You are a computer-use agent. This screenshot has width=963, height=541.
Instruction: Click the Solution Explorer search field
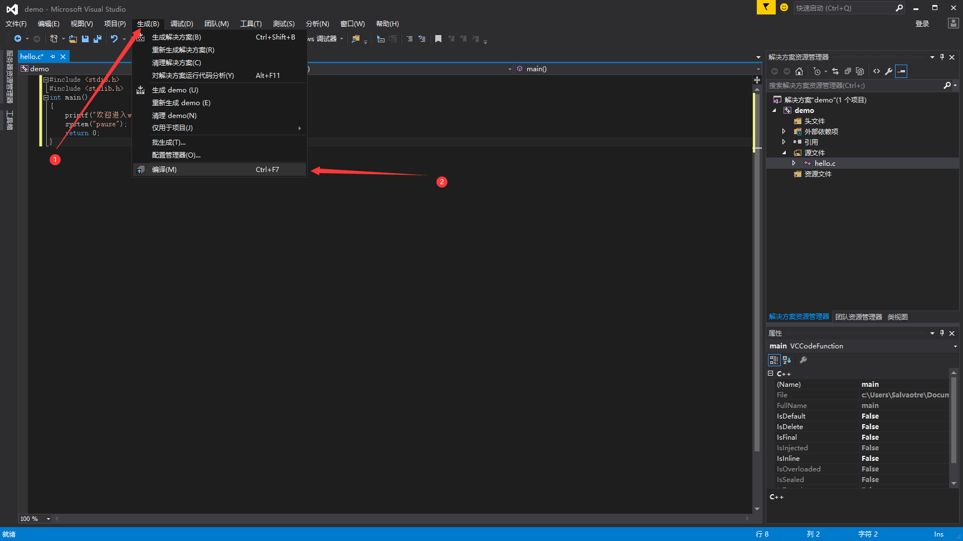[x=853, y=86]
